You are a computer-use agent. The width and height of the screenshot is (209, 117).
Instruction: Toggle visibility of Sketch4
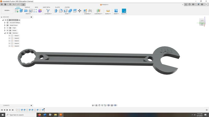click(x=9, y=43)
